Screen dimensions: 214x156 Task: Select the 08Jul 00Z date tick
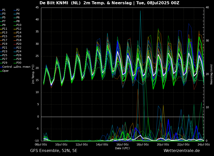[x=41, y=145]
